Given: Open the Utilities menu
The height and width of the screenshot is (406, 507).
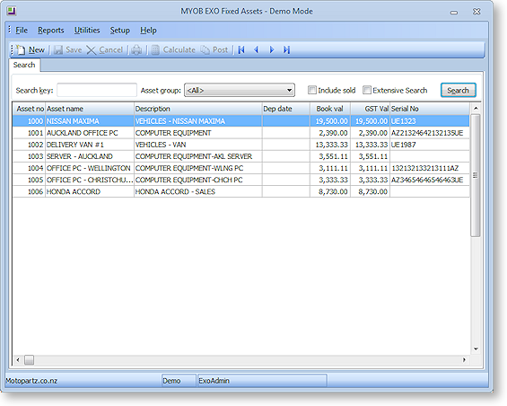Looking at the screenshot, I should pyautogui.click(x=87, y=31).
